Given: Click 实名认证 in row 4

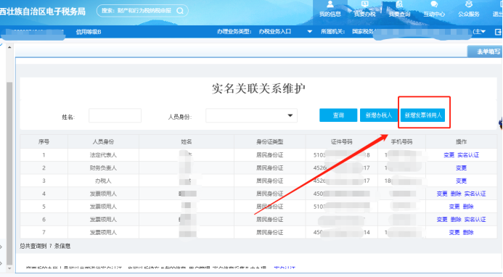Looking at the screenshot, I should coord(475,194).
